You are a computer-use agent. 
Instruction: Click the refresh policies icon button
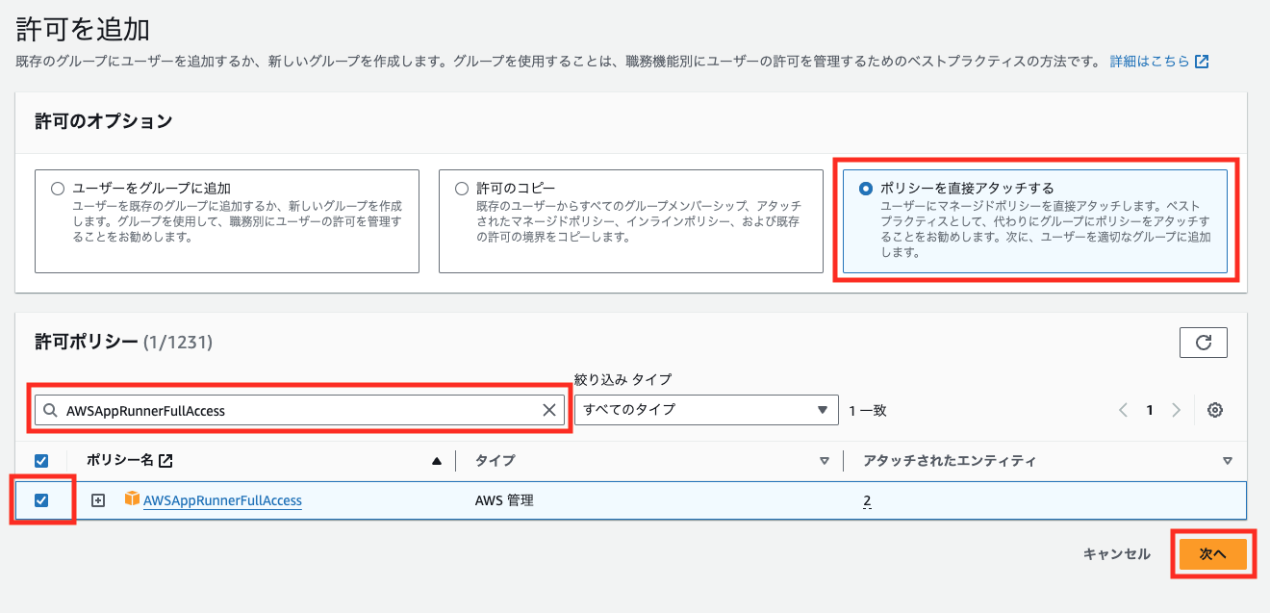coord(1203,342)
